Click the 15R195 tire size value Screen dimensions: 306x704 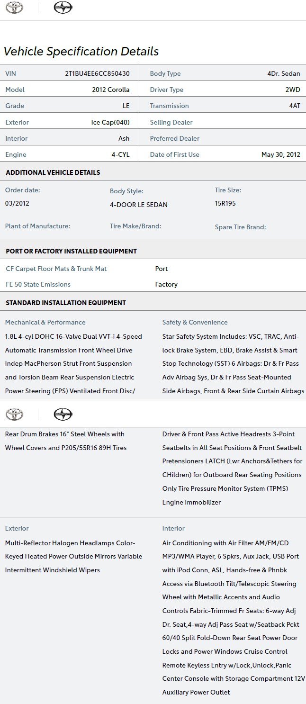pos(225,203)
